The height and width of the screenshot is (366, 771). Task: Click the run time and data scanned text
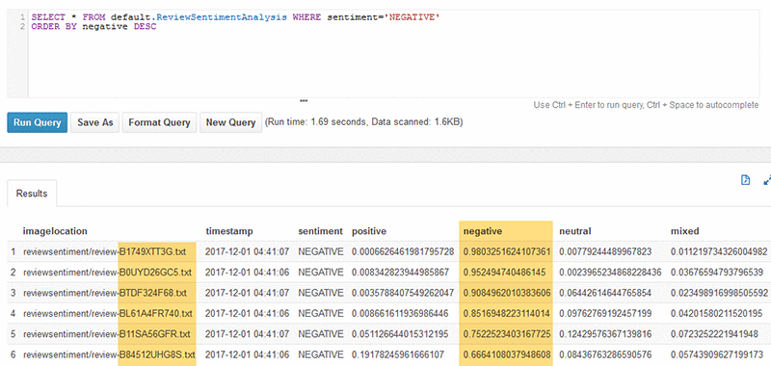tap(364, 121)
